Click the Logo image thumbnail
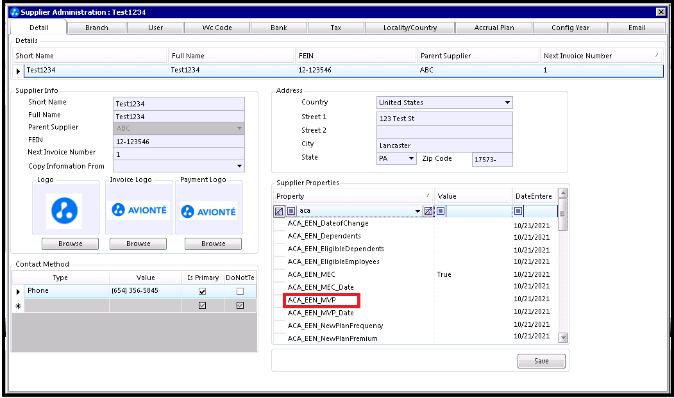The width and height of the screenshot is (674, 398). point(65,211)
